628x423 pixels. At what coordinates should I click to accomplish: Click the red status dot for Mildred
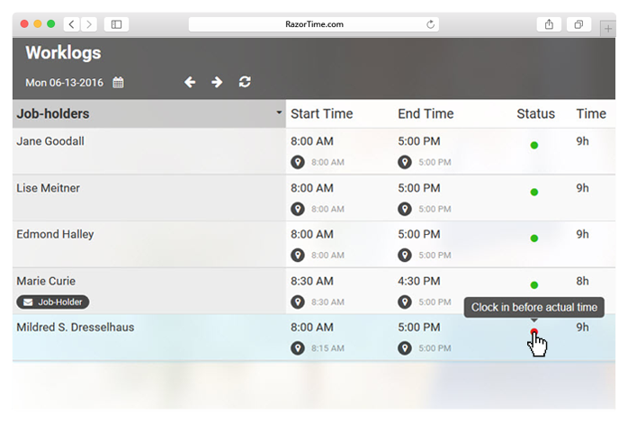click(x=534, y=332)
